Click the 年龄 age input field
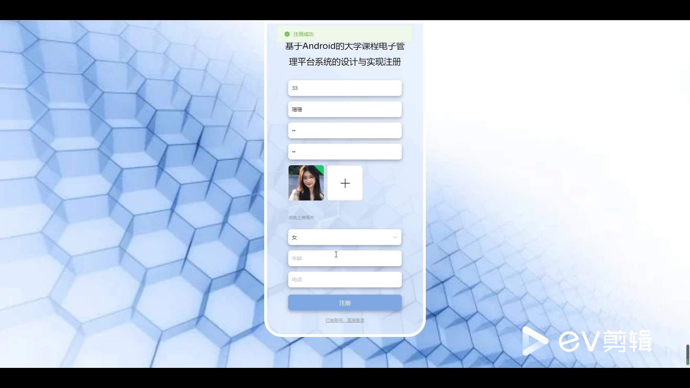Screen dimensions: 690x388 345,258
